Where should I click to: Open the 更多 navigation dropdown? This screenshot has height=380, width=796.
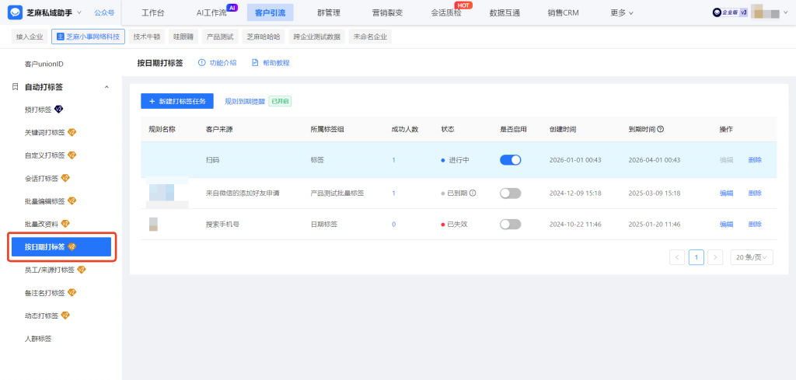coord(621,12)
